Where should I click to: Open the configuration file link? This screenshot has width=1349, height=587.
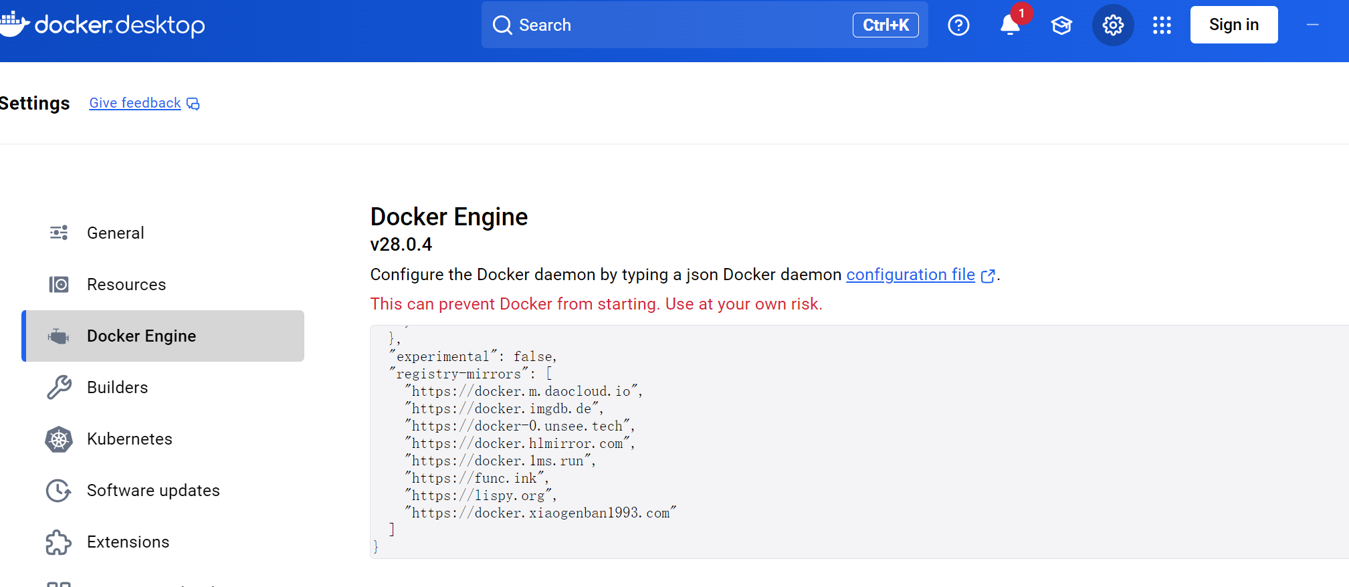(910, 275)
